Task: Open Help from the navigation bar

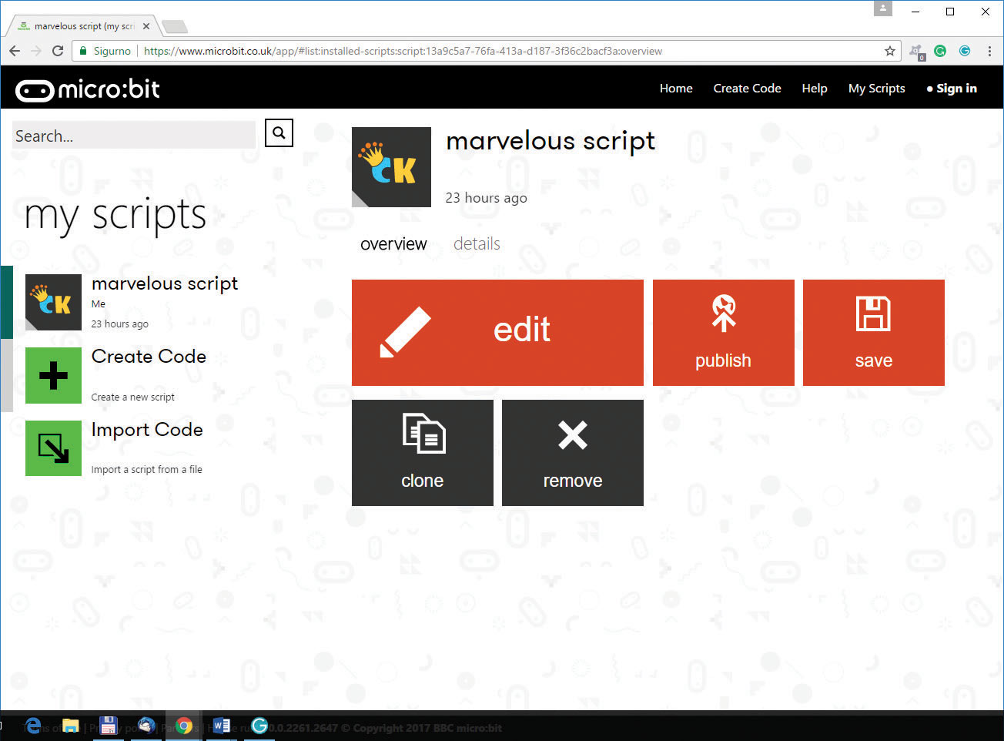Action: (814, 89)
